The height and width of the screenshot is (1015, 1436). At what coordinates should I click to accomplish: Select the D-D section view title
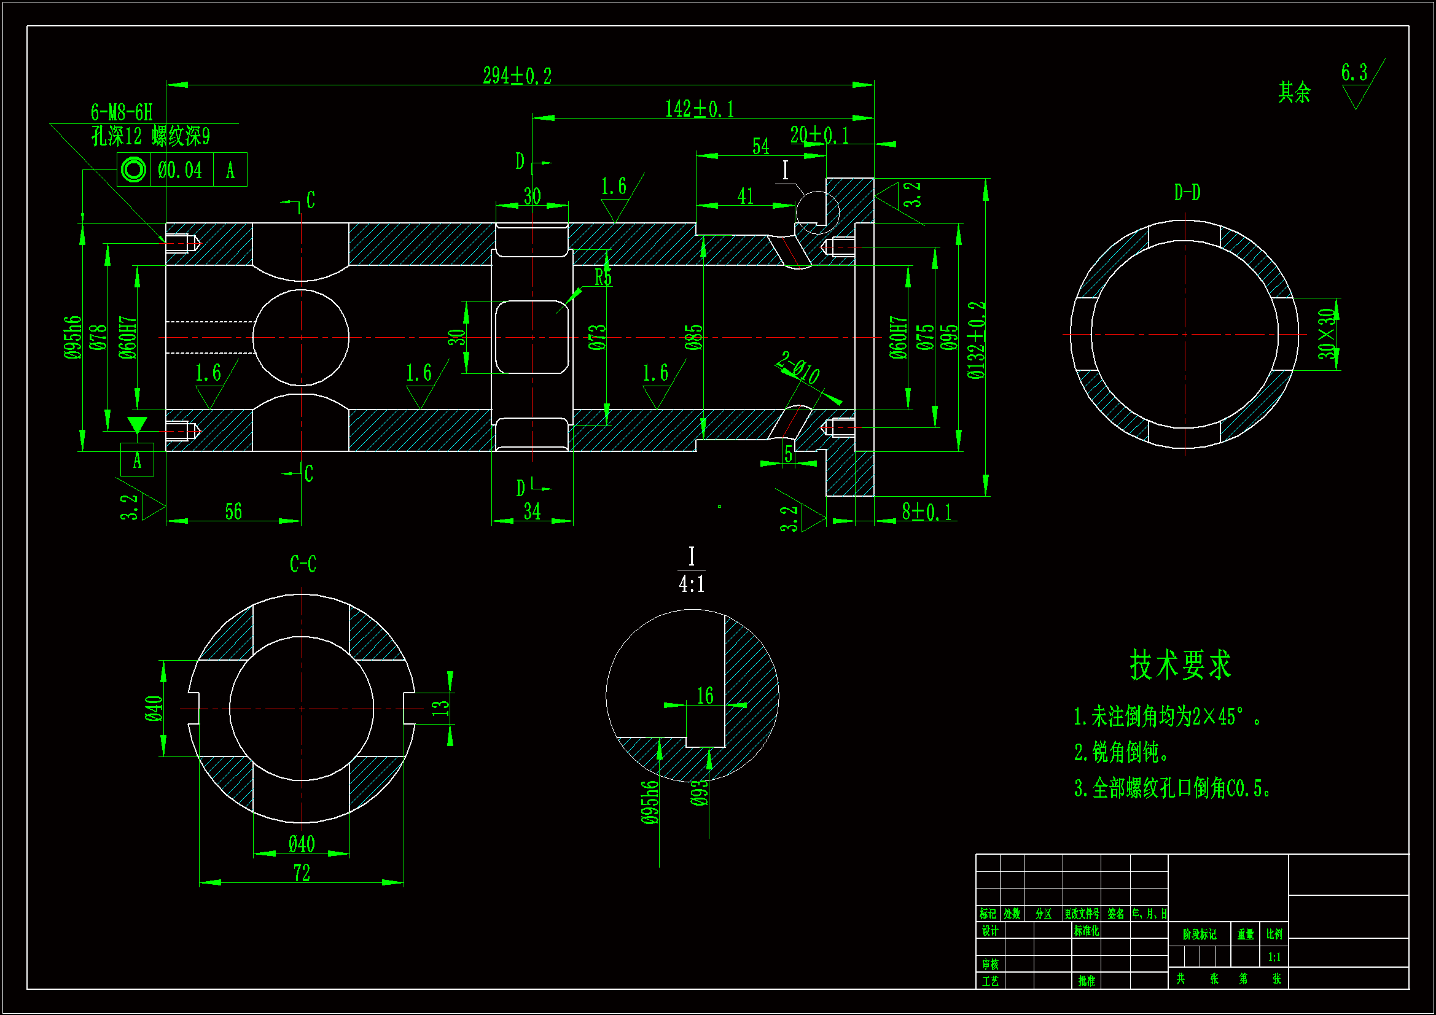point(1187,193)
